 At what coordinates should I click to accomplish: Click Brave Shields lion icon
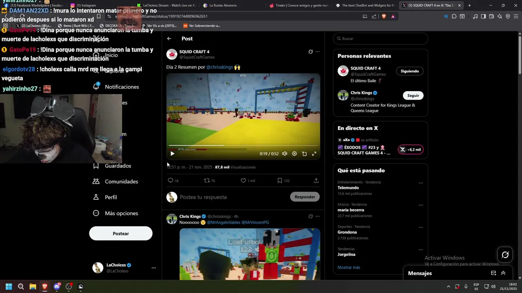[x=384, y=16]
